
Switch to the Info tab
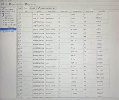click(x=20, y=8)
